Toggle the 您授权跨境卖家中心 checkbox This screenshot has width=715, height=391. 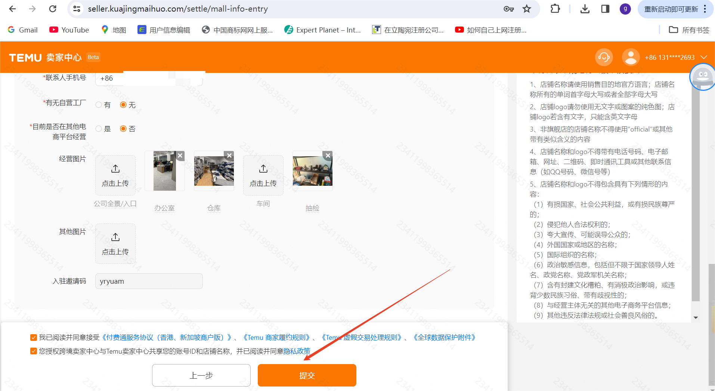point(34,351)
